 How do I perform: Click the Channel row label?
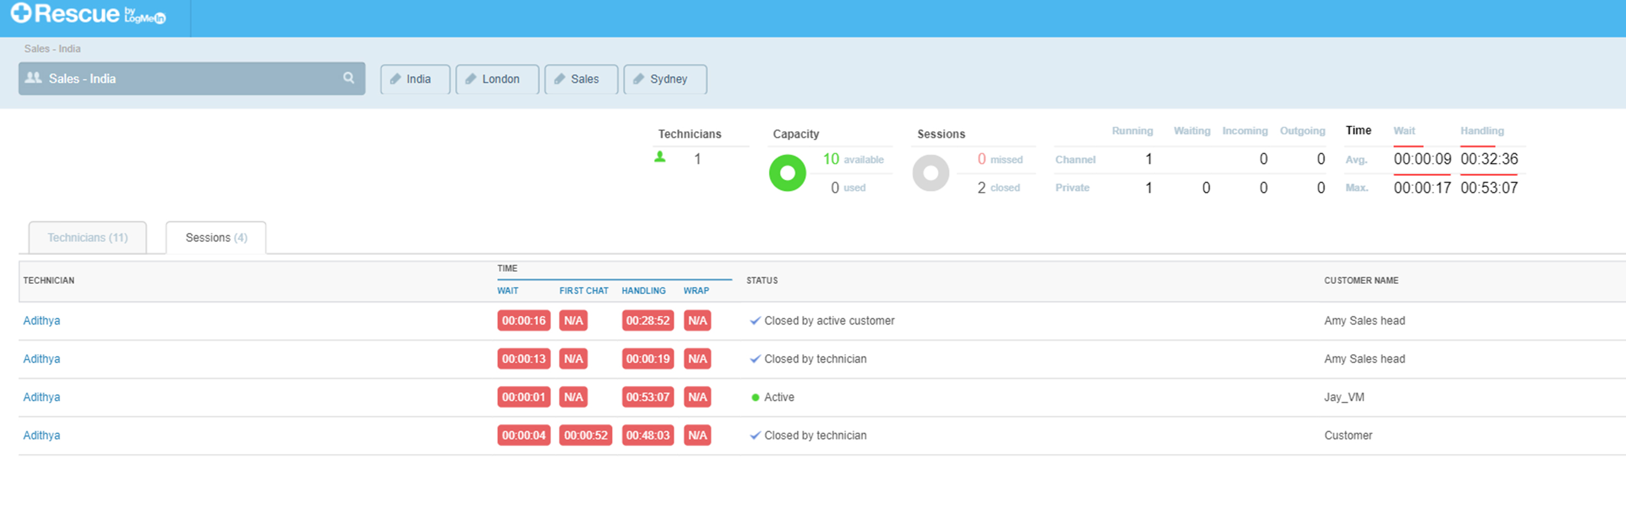1075,160
